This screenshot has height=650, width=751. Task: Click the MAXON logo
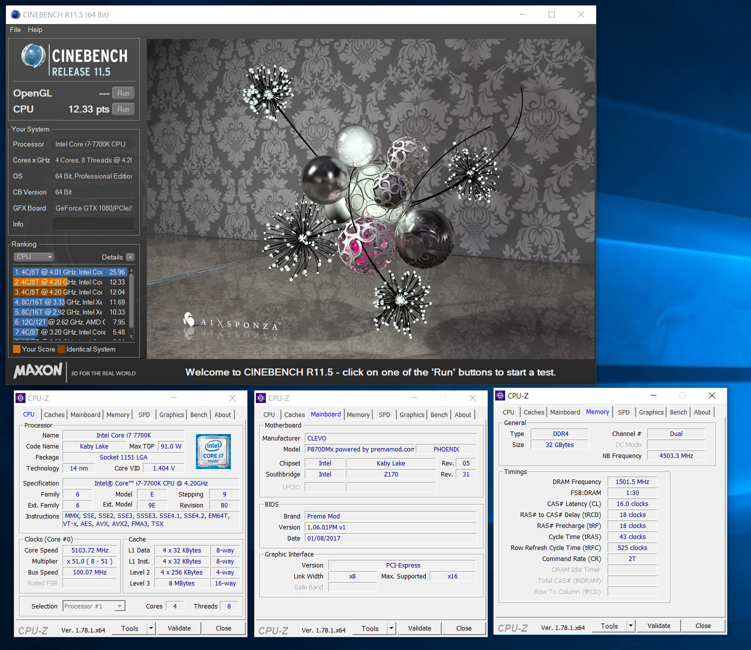38,371
